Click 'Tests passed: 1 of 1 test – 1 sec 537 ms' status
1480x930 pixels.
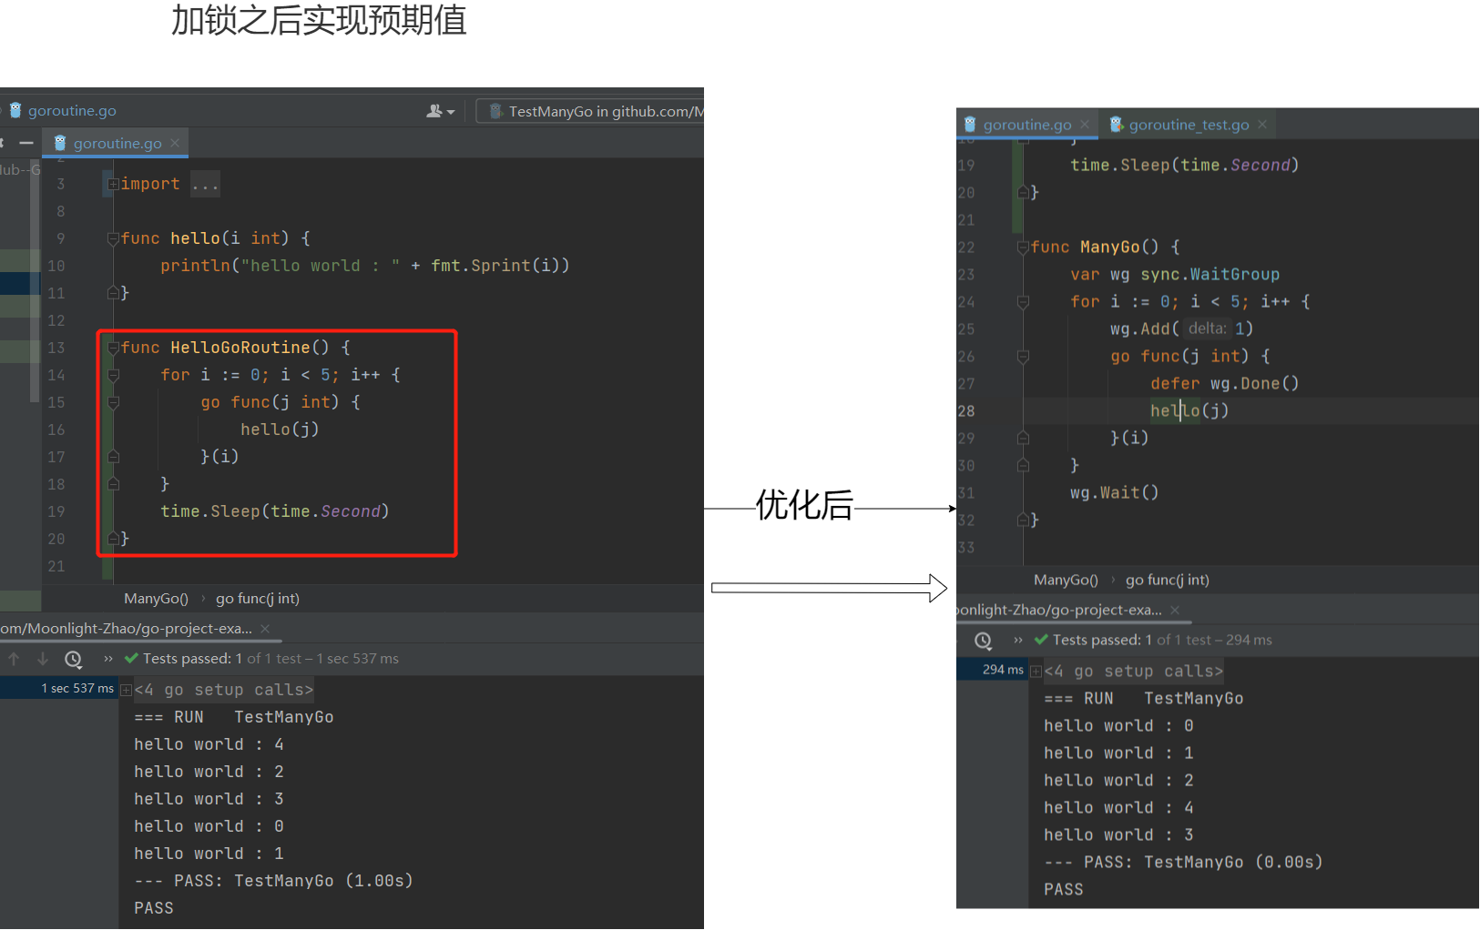pyautogui.click(x=270, y=659)
